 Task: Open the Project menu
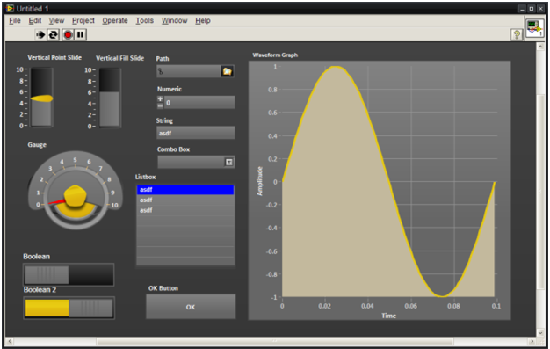pyautogui.click(x=83, y=21)
